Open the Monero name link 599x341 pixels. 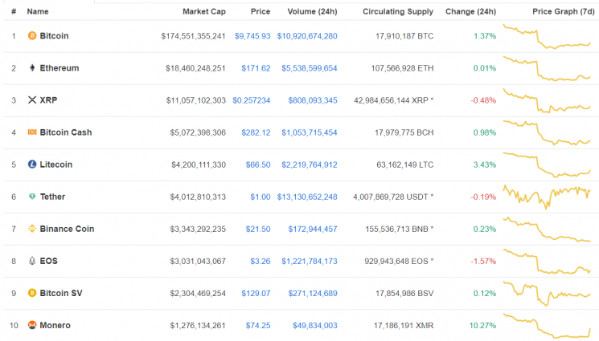pos(55,326)
